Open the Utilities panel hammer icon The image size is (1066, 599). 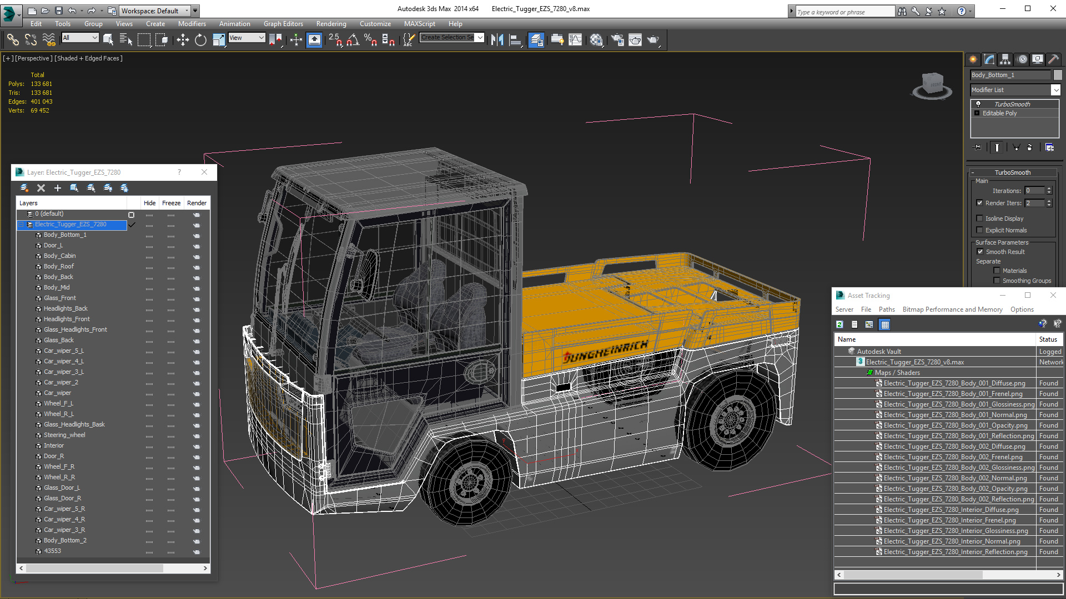(1053, 59)
